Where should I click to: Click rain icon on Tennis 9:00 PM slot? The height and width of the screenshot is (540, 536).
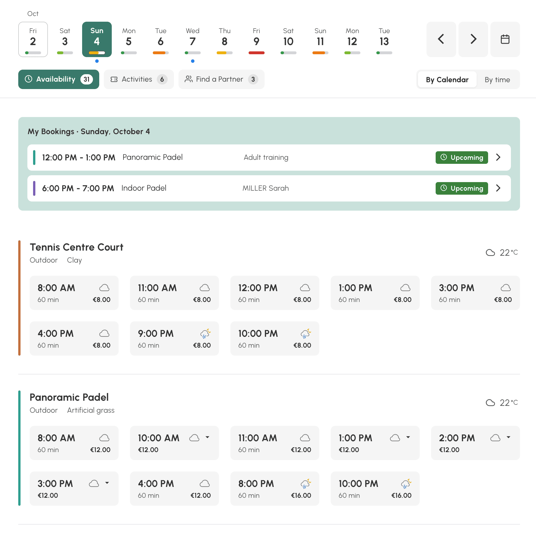[205, 333]
